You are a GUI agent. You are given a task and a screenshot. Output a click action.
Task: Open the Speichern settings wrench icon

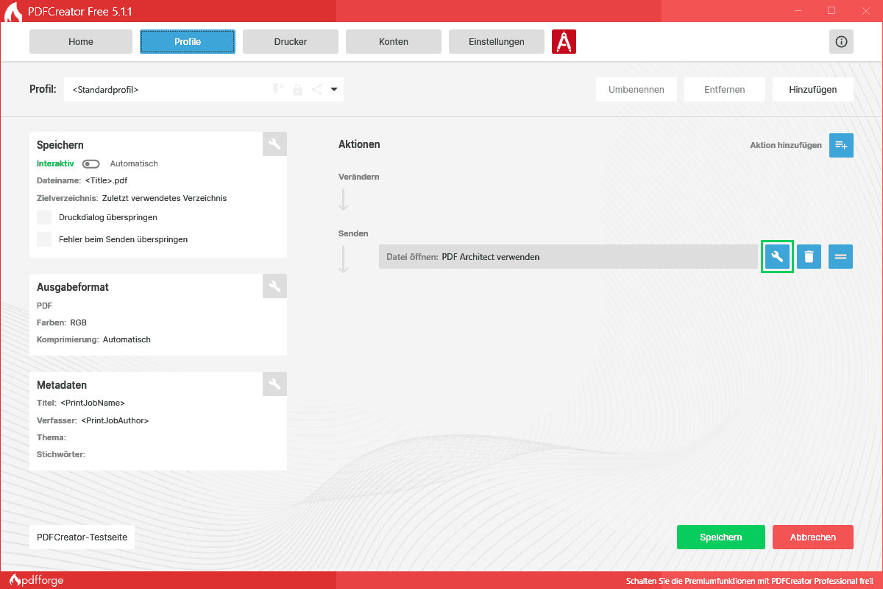(274, 144)
